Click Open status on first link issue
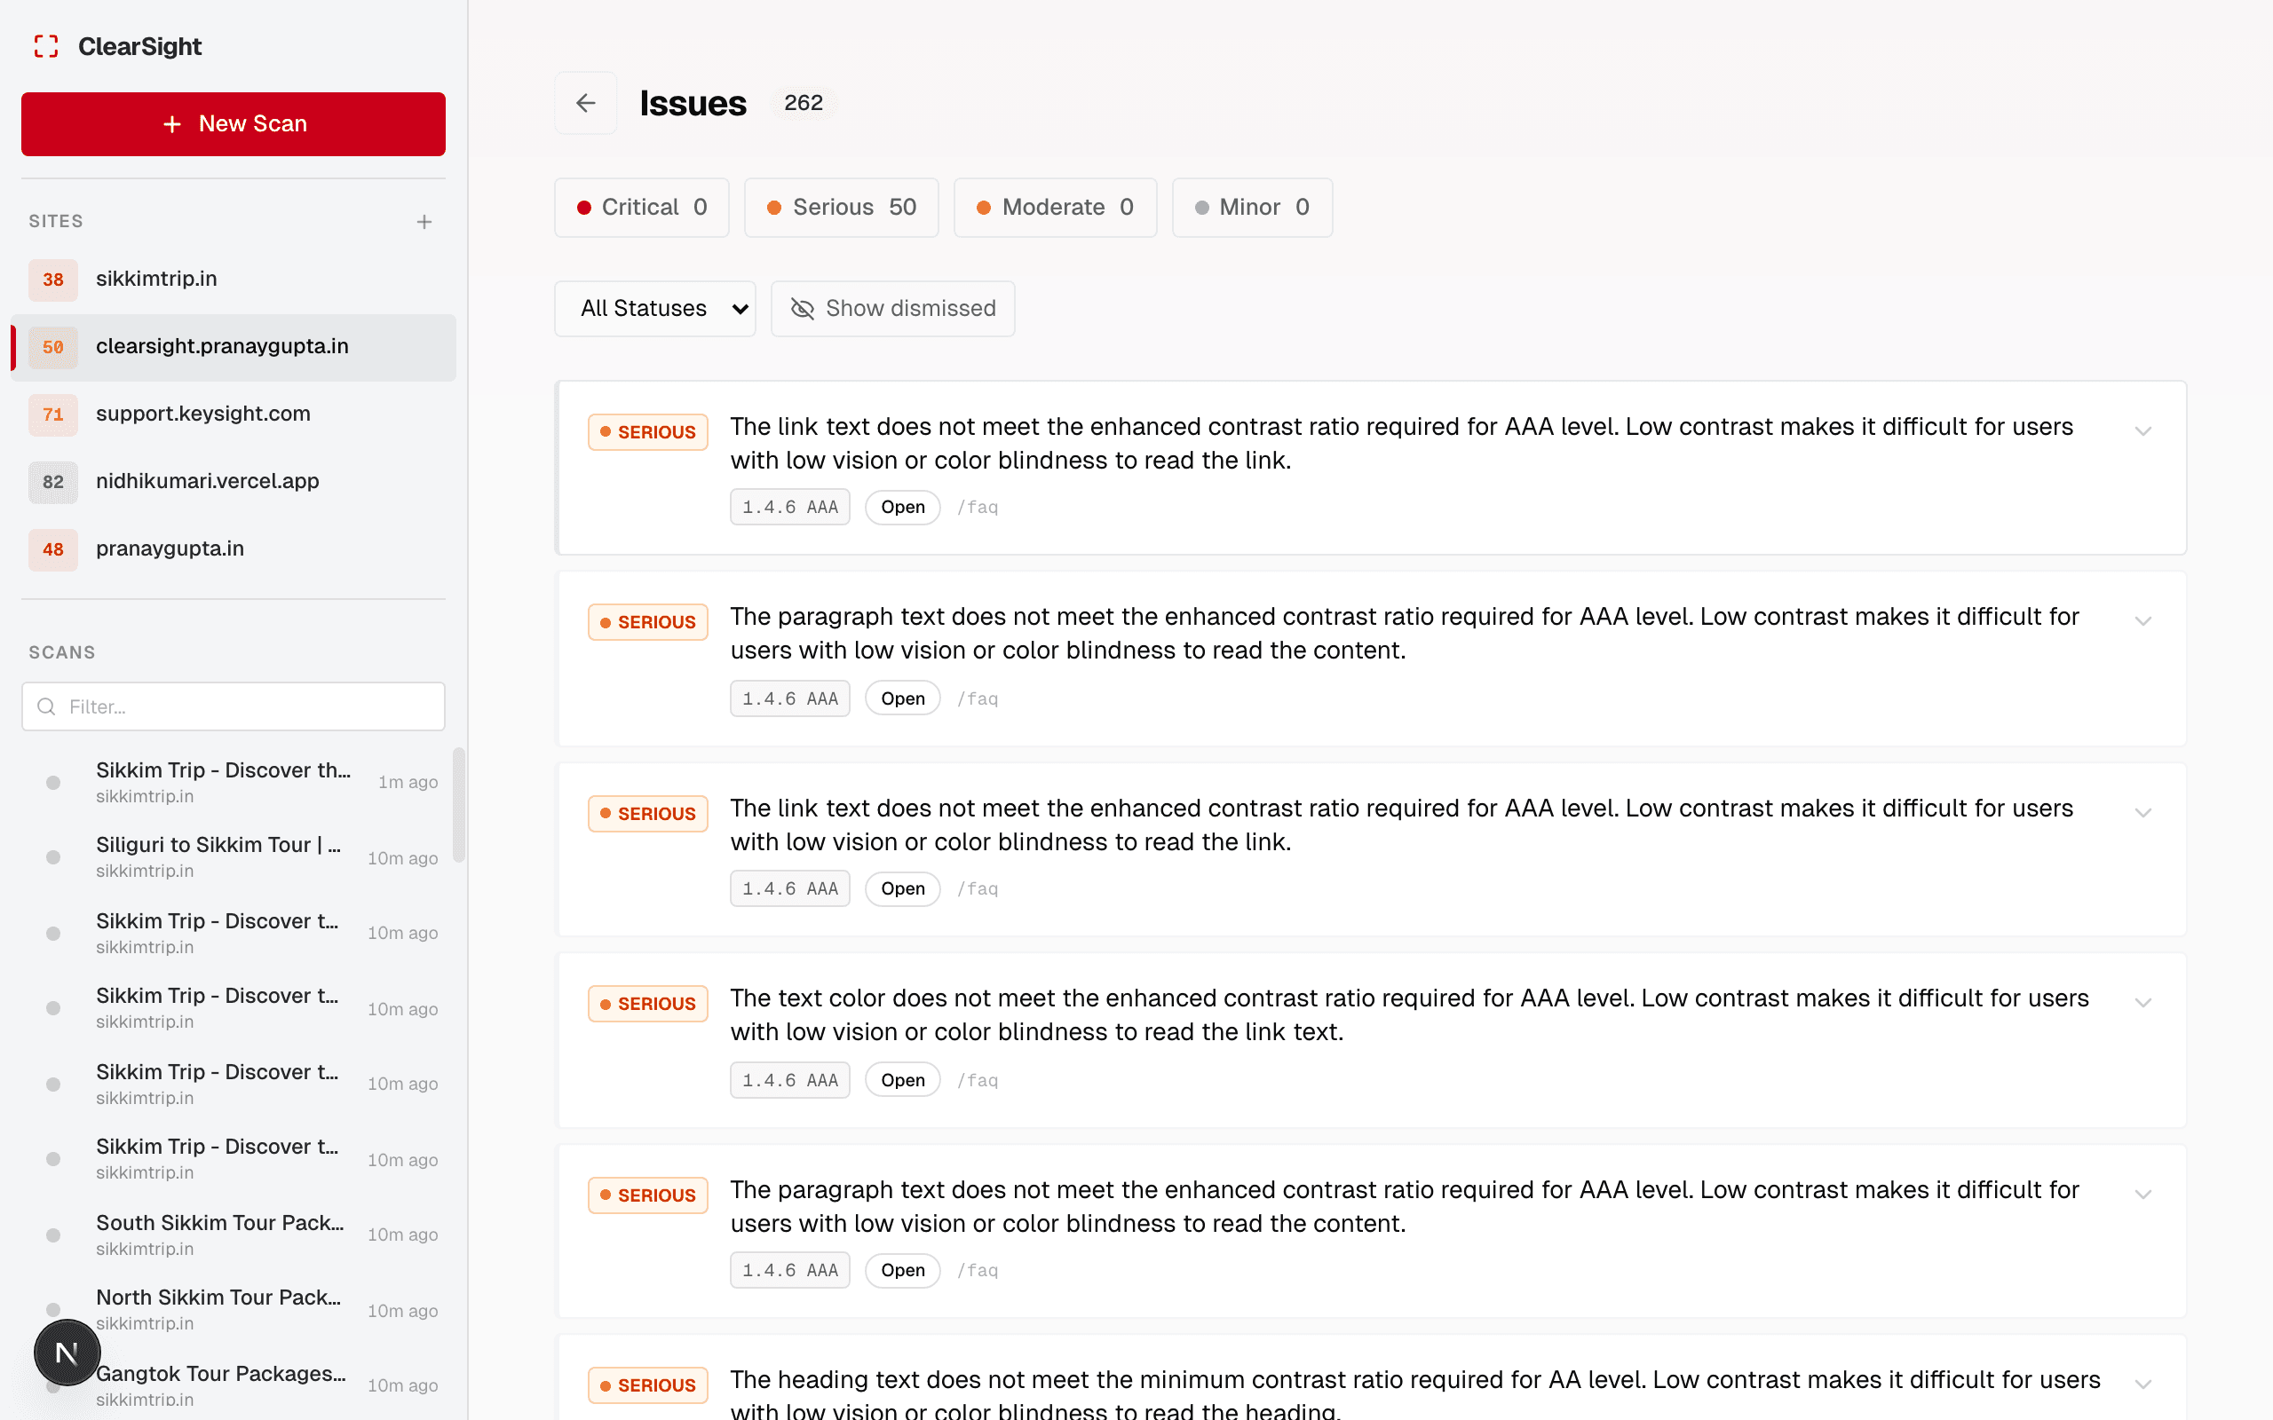This screenshot has width=2273, height=1420. pyautogui.click(x=903, y=507)
